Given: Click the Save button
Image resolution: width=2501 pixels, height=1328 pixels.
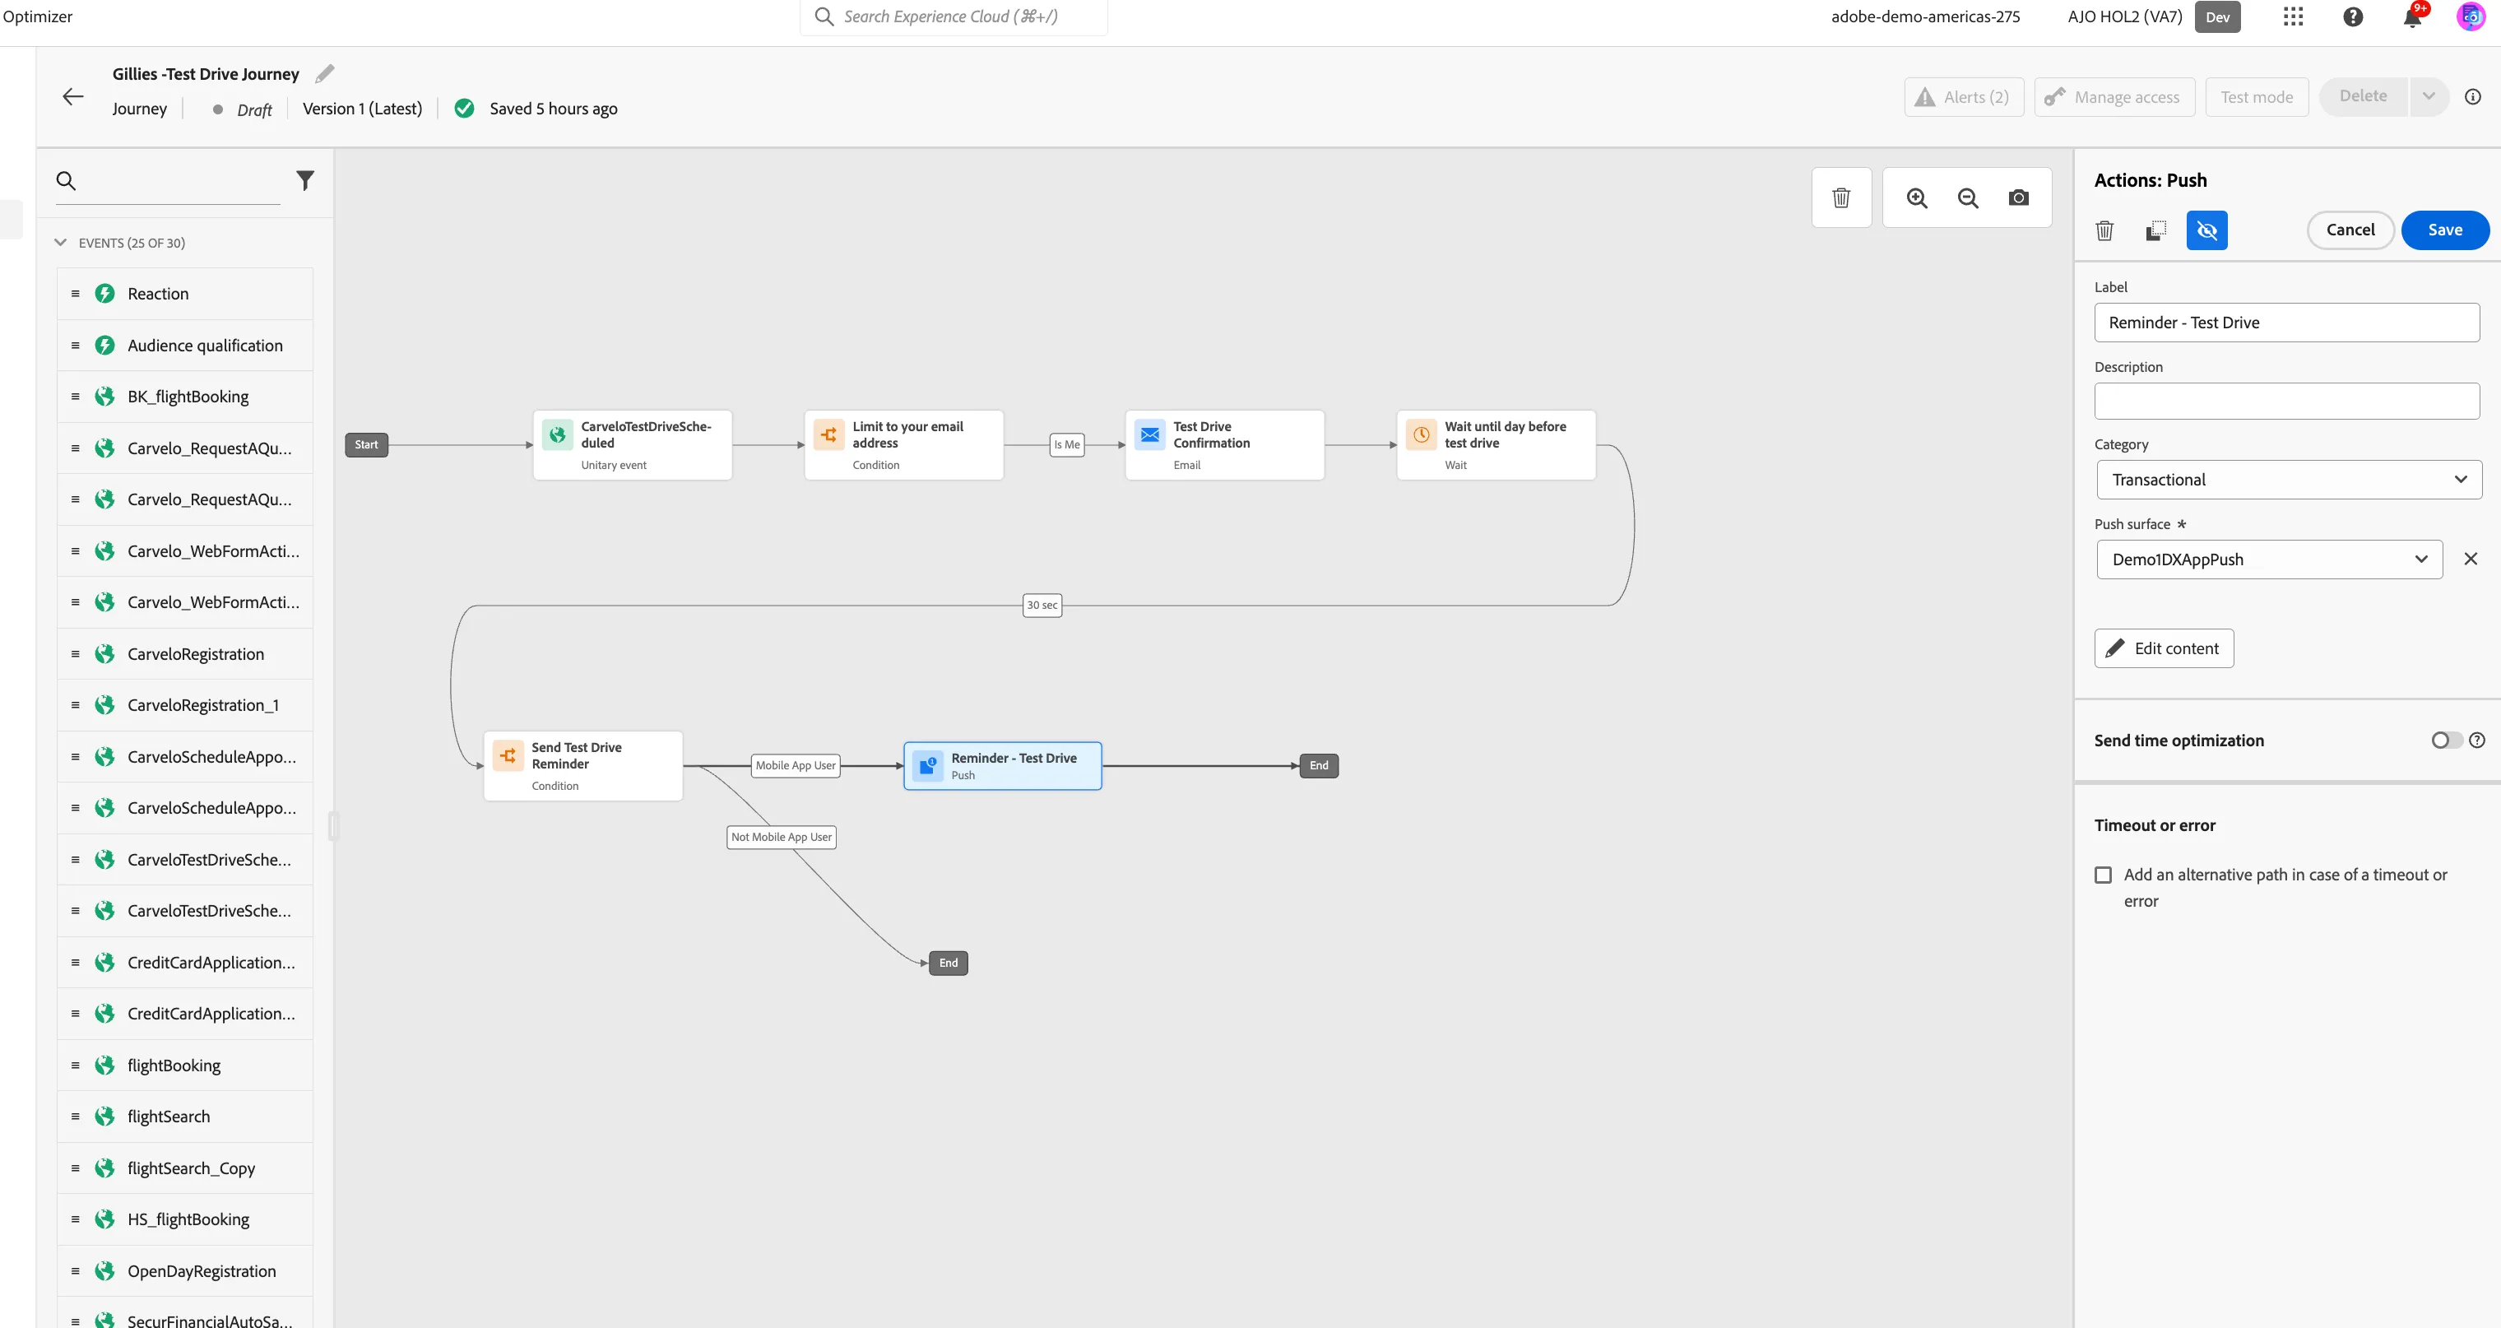Looking at the screenshot, I should 2445,230.
